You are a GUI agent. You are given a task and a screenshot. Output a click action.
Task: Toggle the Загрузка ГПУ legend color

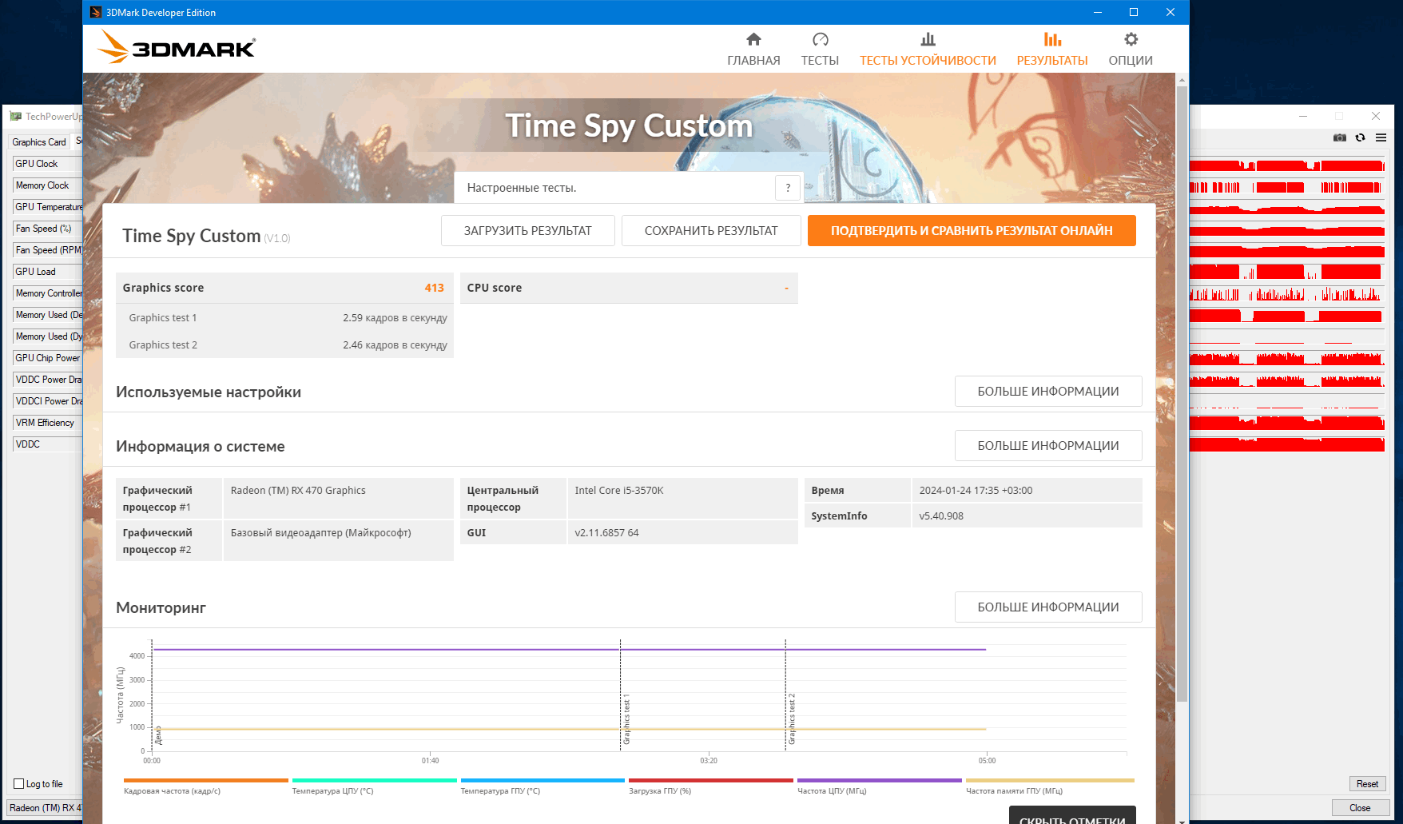[x=711, y=780]
